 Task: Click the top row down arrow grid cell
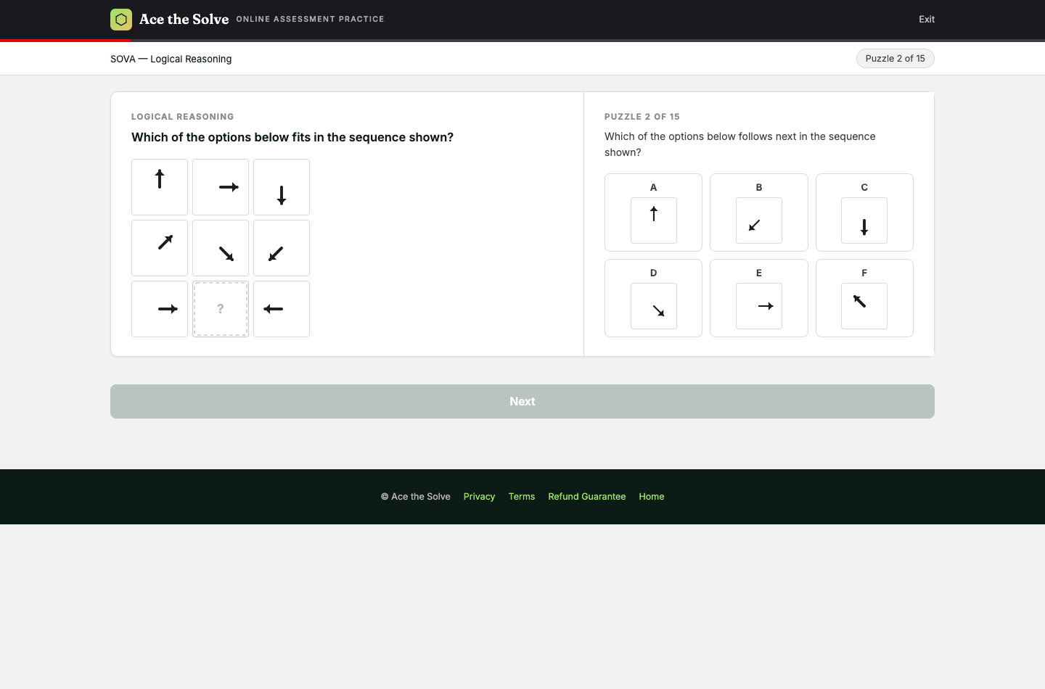click(x=282, y=187)
